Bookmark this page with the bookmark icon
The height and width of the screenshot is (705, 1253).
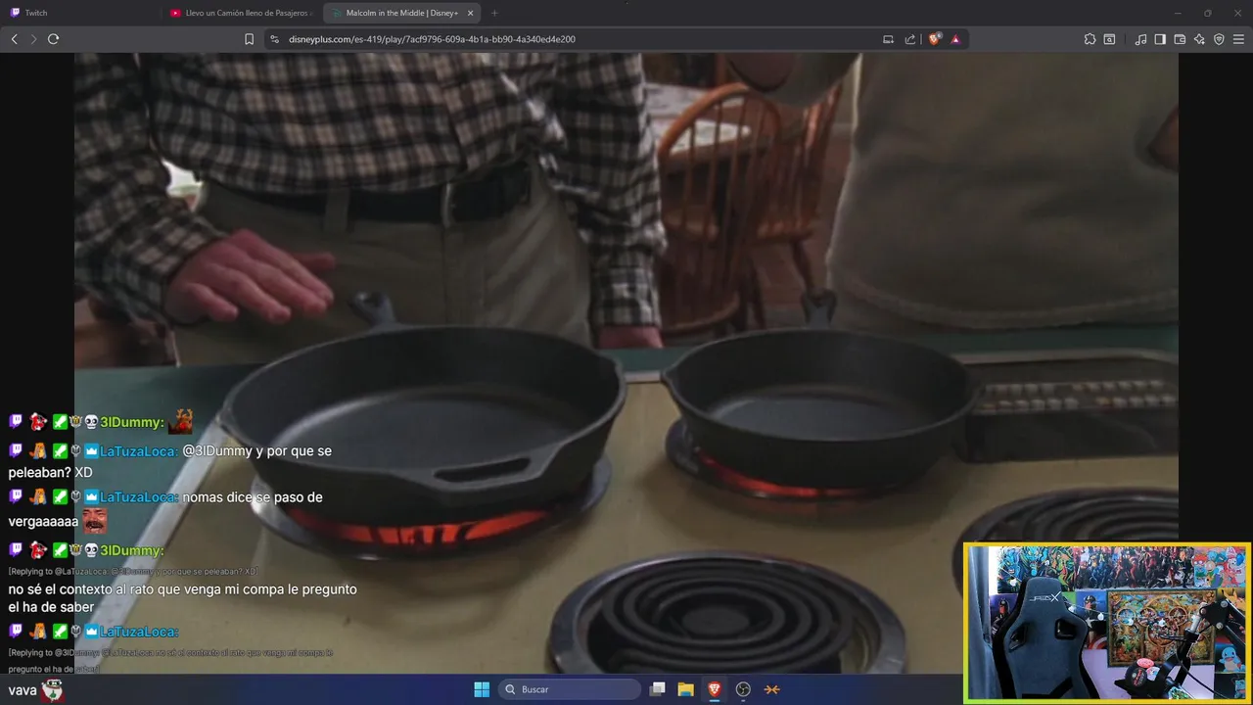[250, 39]
